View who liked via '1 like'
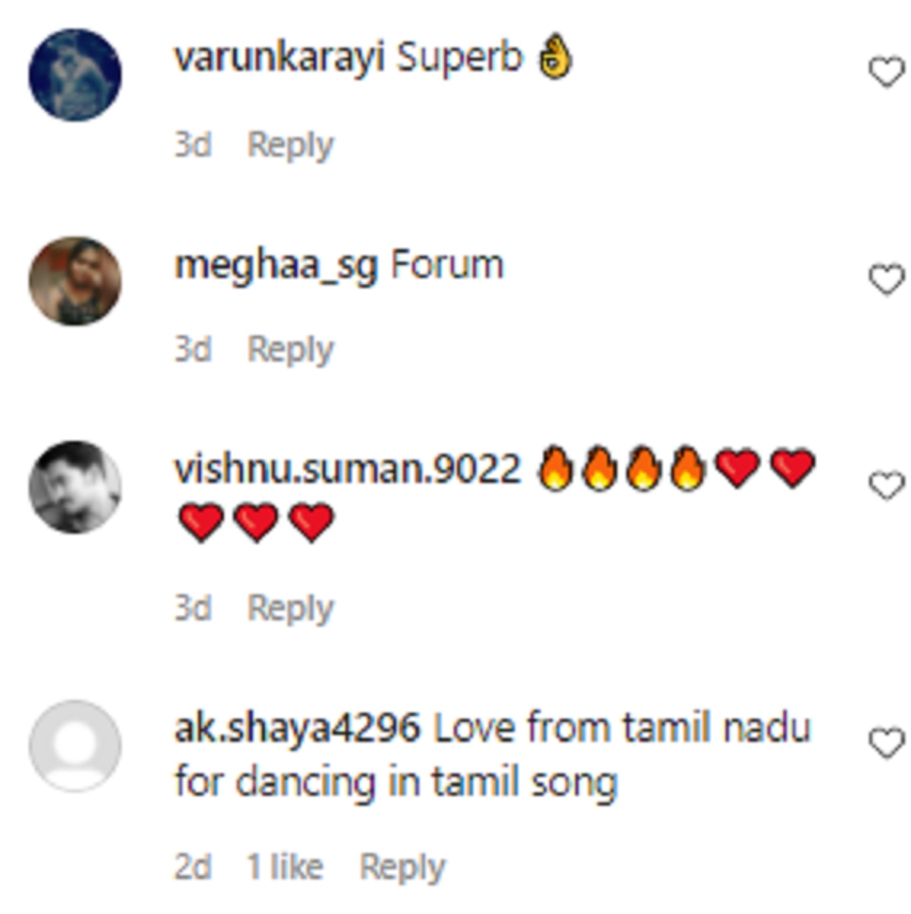 tap(285, 867)
